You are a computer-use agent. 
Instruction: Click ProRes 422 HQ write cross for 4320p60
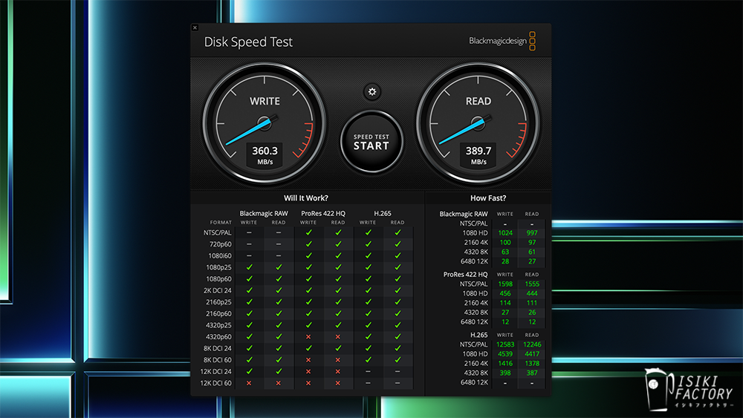308,336
